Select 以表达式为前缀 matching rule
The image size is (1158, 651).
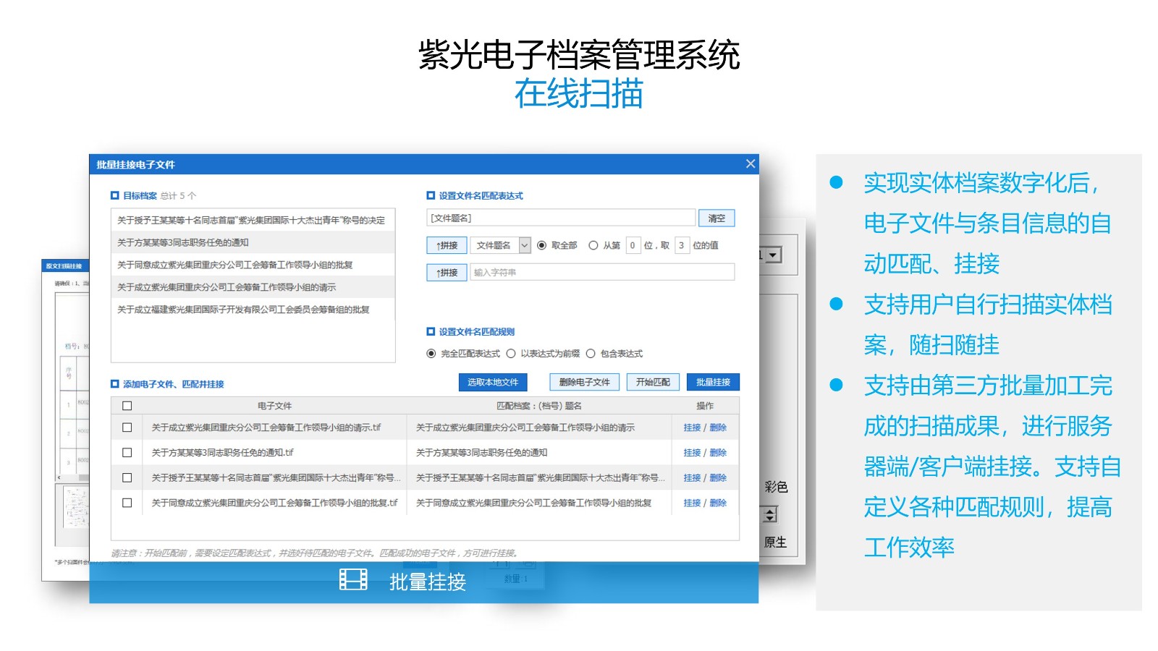pyautogui.click(x=511, y=354)
